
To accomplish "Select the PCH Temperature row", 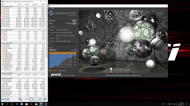I will tap(23, 75).
